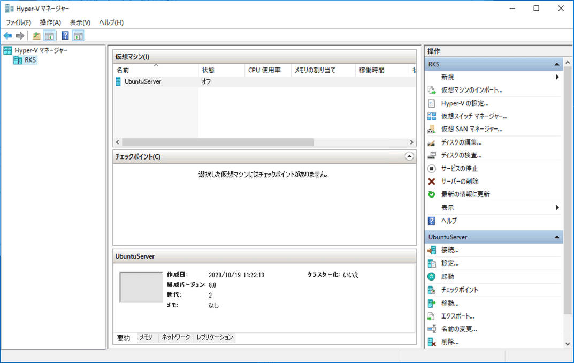This screenshot has height=363, width=574.
Task: Click the オフ status cell
Action: point(206,82)
